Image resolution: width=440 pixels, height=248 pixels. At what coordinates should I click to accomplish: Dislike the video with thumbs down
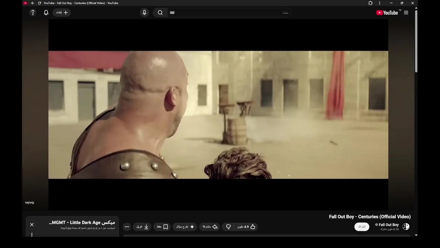(x=228, y=227)
